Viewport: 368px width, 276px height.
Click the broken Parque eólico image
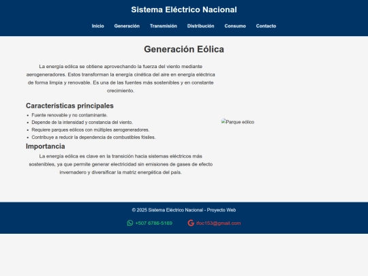(238, 122)
